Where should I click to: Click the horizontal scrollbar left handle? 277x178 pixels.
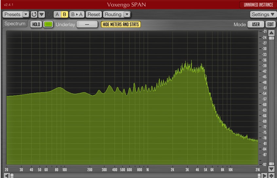click(12, 176)
